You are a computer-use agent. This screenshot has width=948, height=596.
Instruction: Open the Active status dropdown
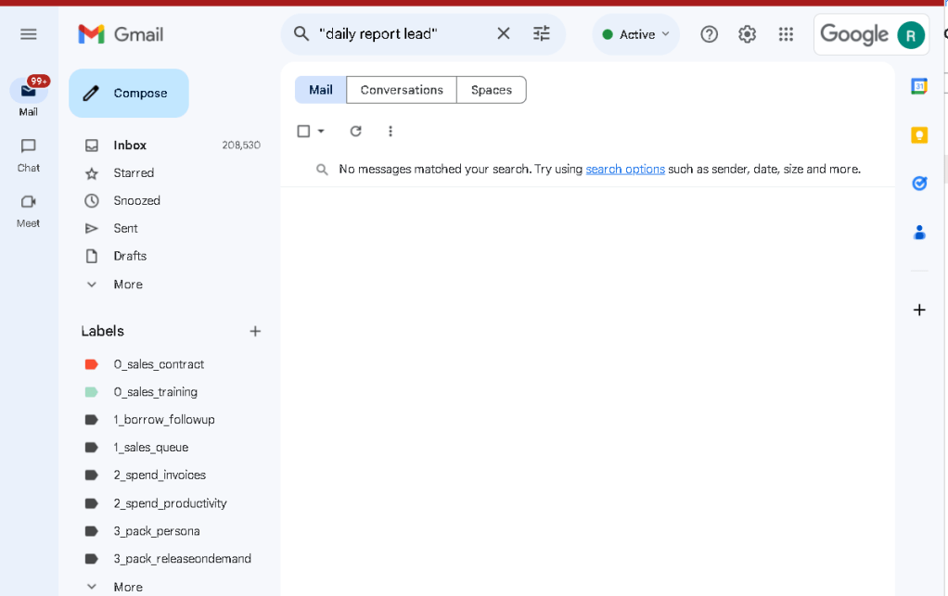click(x=636, y=34)
